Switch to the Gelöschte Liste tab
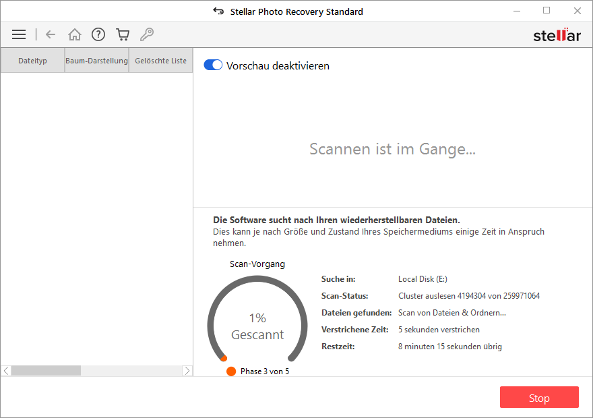The image size is (593, 418). (161, 61)
